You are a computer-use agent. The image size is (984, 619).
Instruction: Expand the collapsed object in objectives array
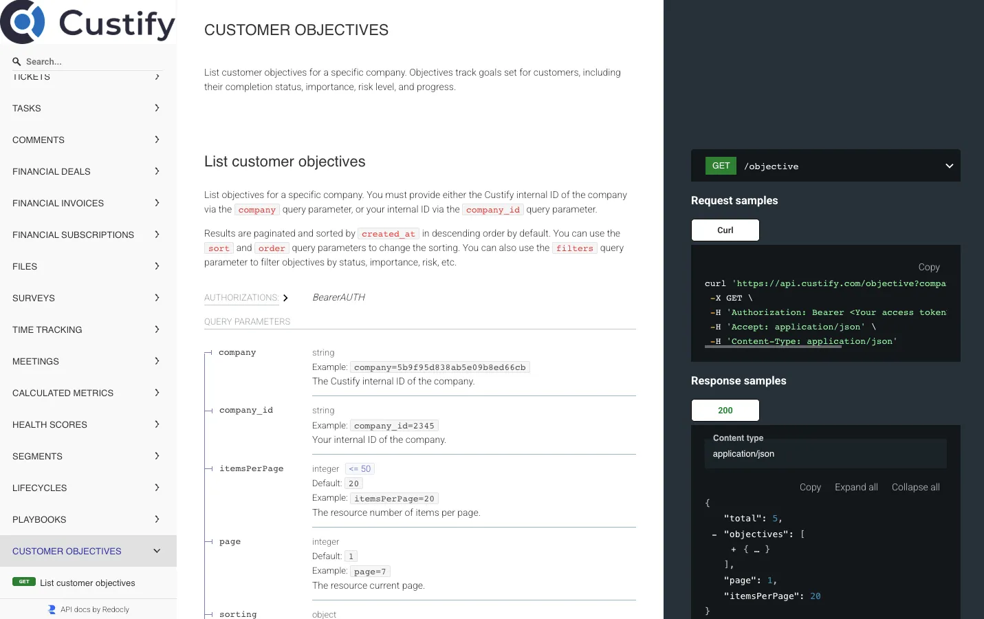(x=734, y=550)
